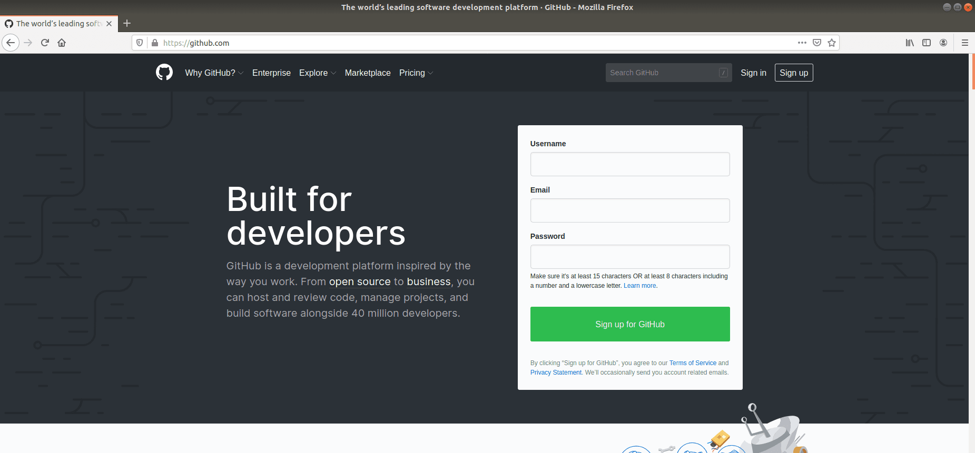Screen dimensions: 975x453
Task: Reload the current page
Action: click(x=45, y=43)
